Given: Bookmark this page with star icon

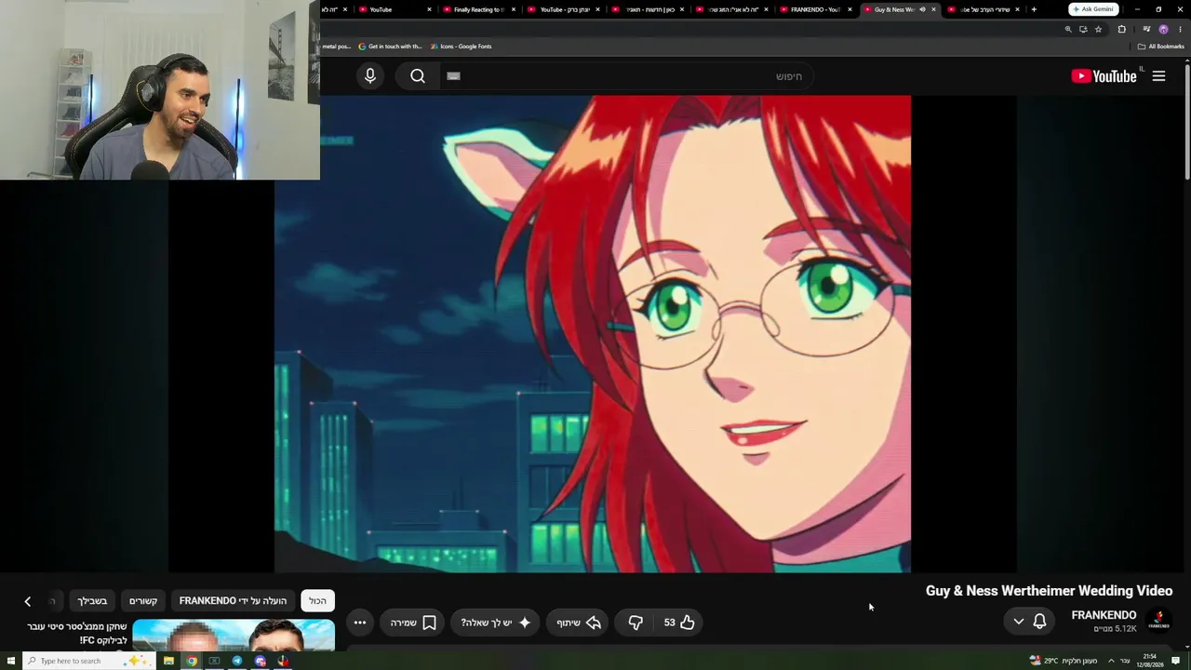Looking at the screenshot, I should [1098, 29].
